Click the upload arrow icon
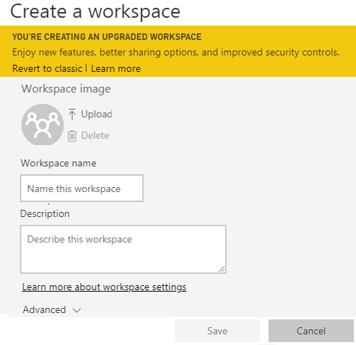The width and height of the screenshot is (356, 345). click(x=72, y=115)
